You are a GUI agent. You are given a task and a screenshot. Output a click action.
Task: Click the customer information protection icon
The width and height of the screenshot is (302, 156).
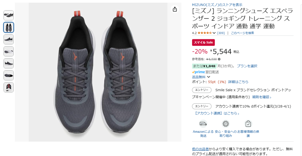[x=248, y=123]
